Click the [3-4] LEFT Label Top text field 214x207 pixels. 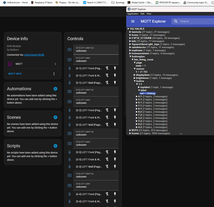tap(96, 175)
